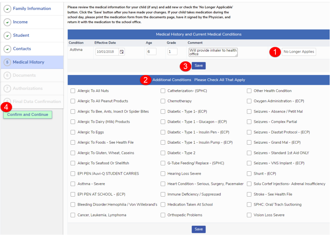The height and width of the screenshot is (237, 331).
Task: Click the green checkmark beside Family Information
Action: coord(7,9)
